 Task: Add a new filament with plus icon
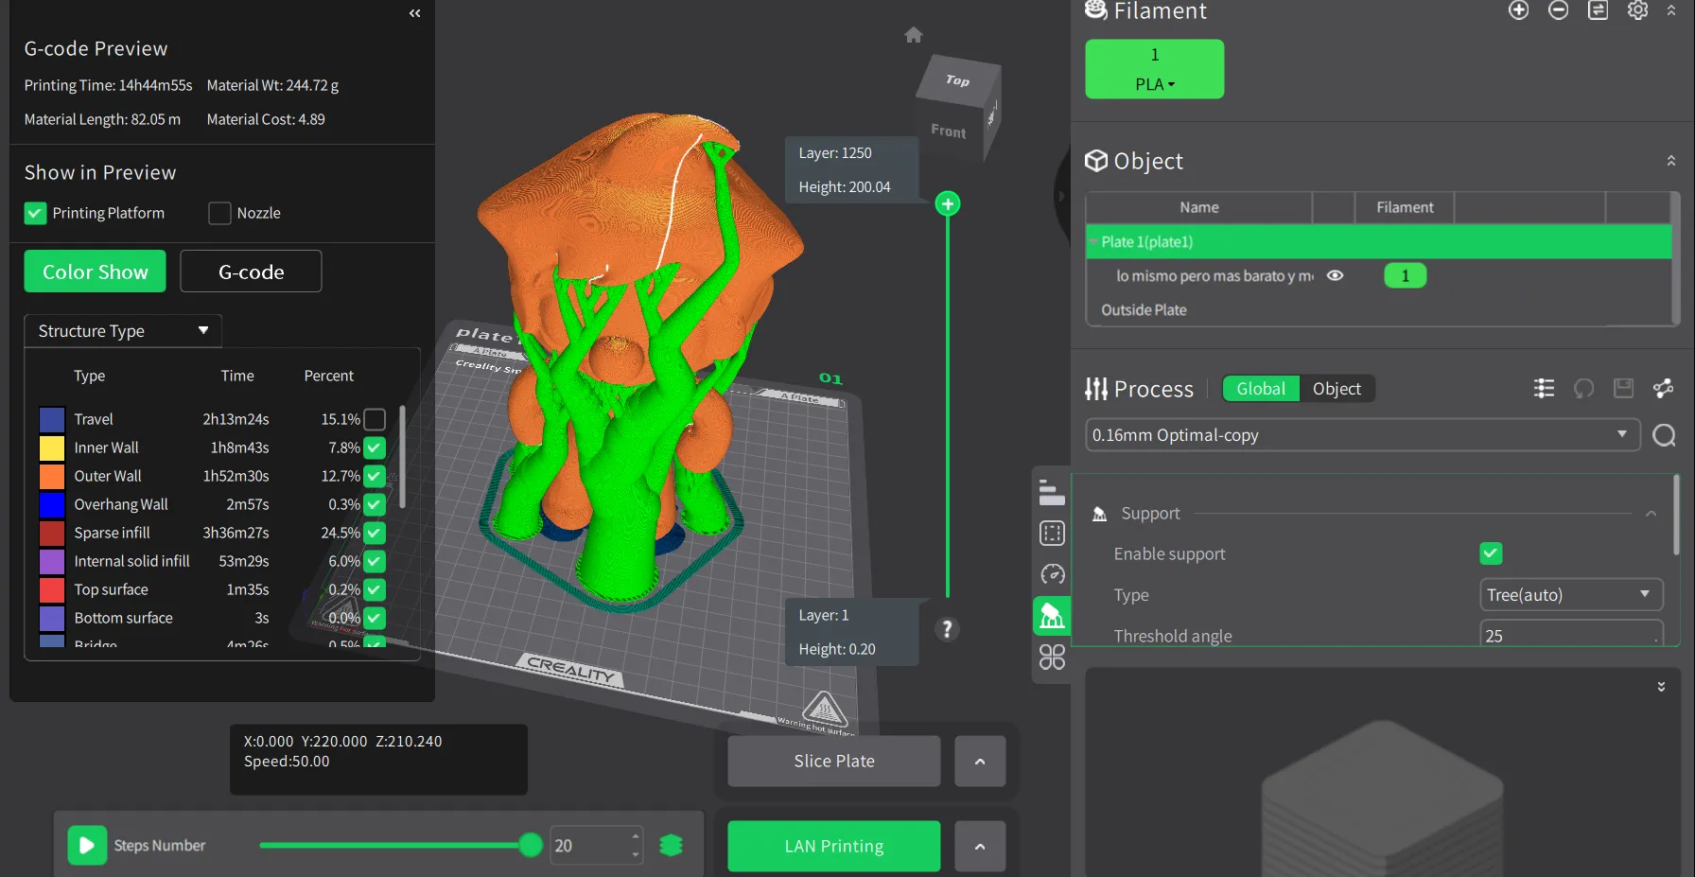click(1518, 10)
